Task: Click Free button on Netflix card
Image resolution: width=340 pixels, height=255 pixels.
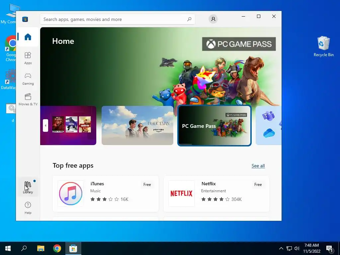Action: (x=258, y=185)
